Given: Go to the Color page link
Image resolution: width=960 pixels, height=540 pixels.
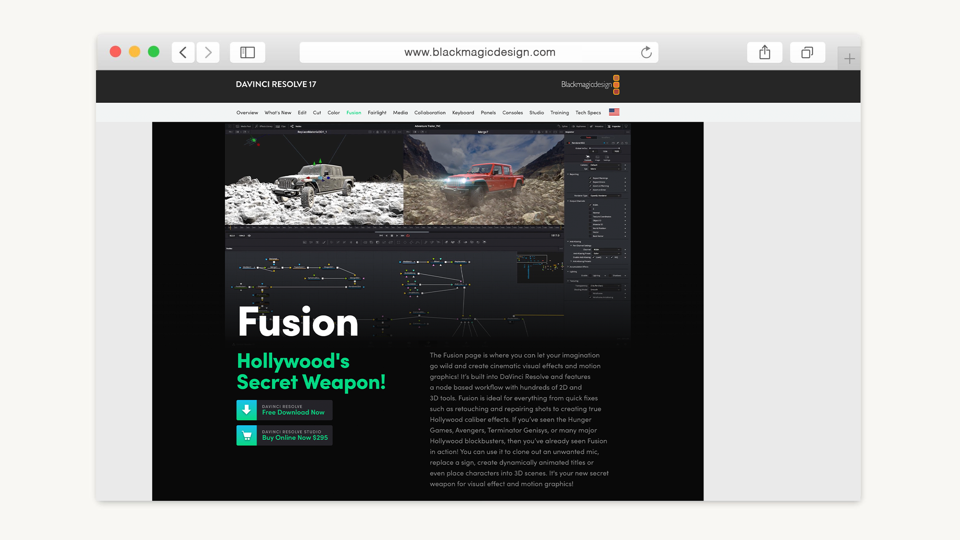Looking at the screenshot, I should 333,113.
